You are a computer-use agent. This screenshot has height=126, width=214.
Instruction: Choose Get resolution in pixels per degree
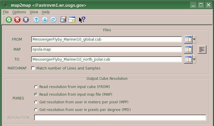tap(36, 110)
